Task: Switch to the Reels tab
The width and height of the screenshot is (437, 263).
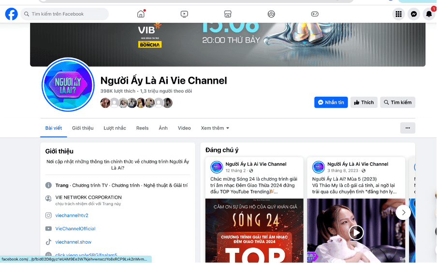Action: [143, 128]
